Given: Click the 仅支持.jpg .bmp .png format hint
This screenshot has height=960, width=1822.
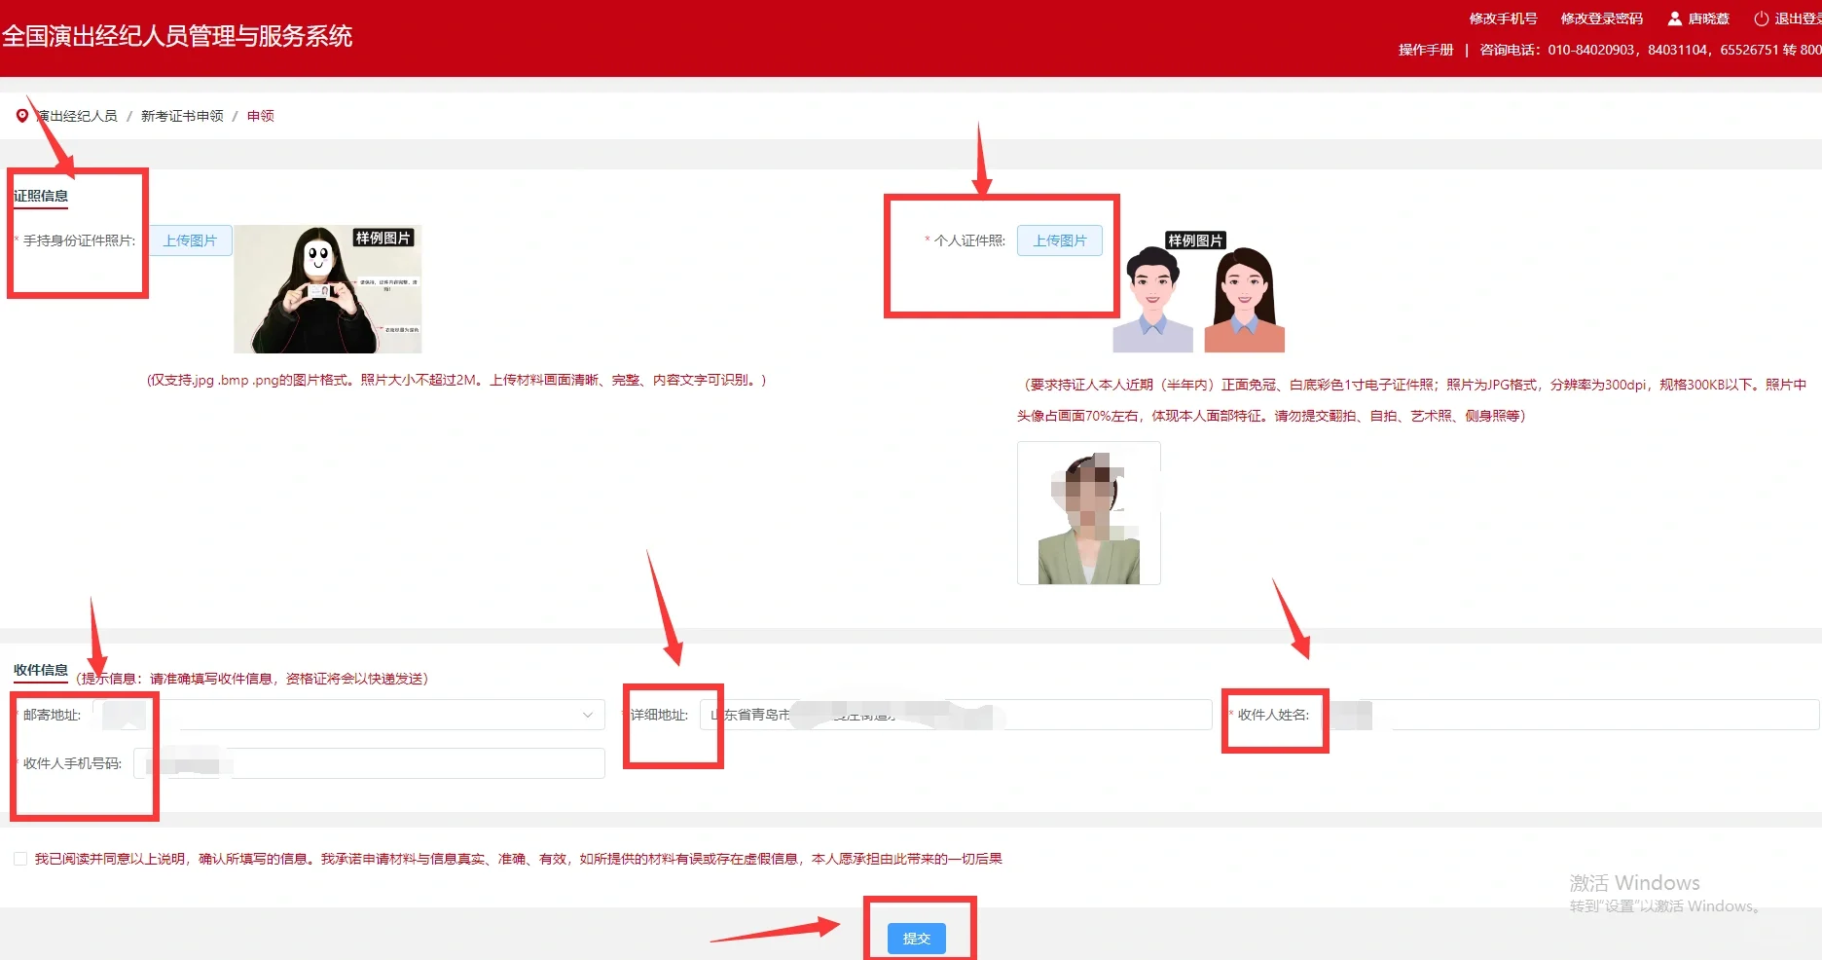Looking at the screenshot, I should 456,380.
